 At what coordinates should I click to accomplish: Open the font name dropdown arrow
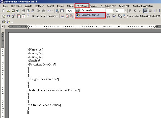pyautogui.click(x=114, y=11)
